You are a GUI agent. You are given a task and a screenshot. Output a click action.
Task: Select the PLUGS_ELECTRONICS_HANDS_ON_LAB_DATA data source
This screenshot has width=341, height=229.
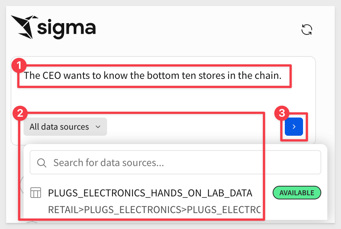pos(150,193)
